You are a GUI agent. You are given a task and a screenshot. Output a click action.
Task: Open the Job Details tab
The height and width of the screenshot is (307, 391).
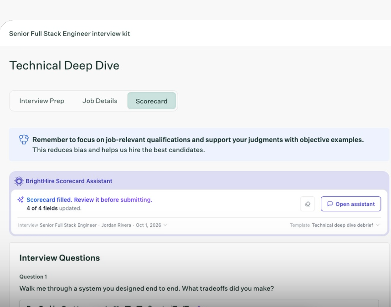100,101
